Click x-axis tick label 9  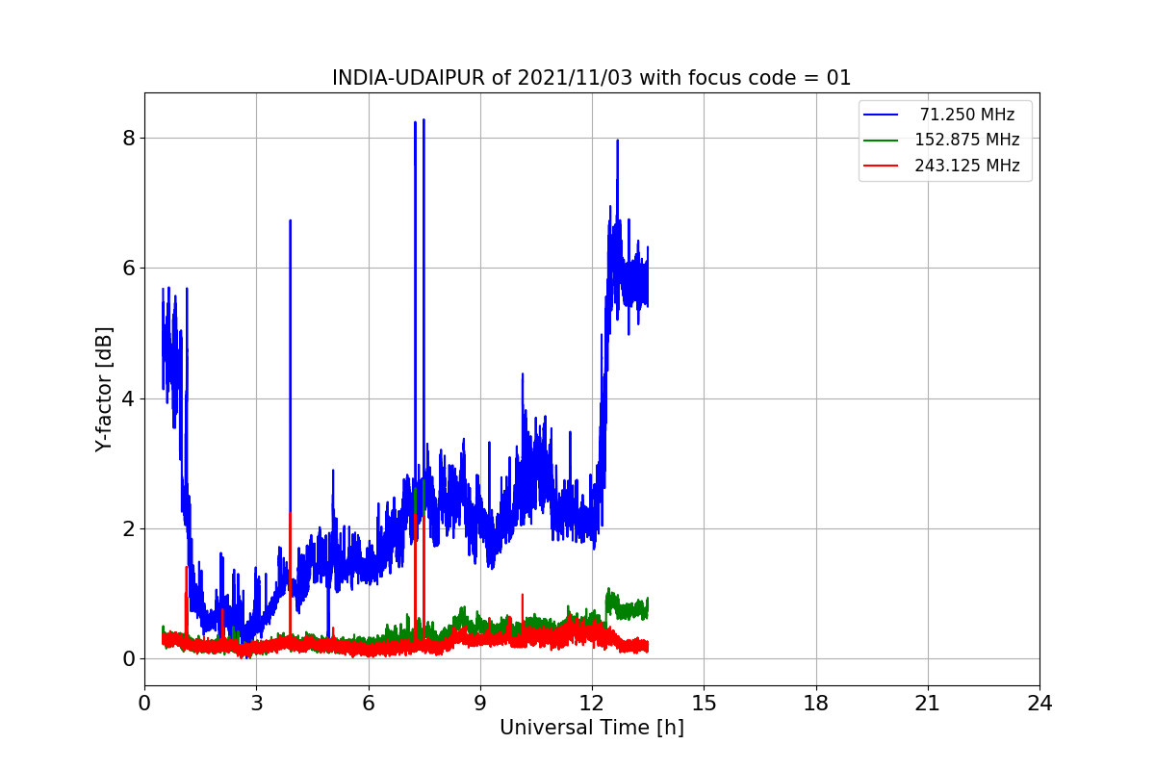480,704
